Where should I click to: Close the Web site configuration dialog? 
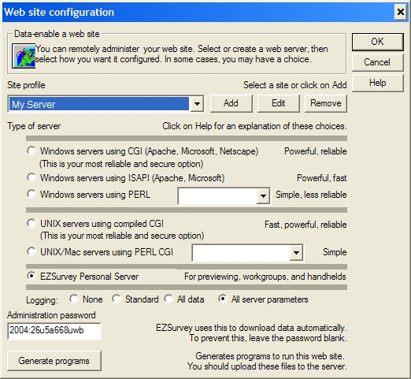401,12
